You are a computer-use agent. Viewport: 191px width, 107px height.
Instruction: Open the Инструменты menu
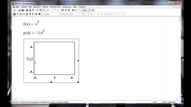pos(56,7)
